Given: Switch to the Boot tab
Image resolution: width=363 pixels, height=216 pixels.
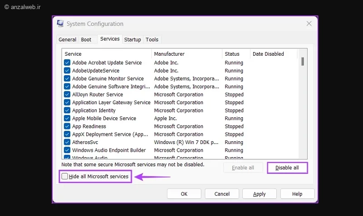Looking at the screenshot, I should [x=86, y=39].
